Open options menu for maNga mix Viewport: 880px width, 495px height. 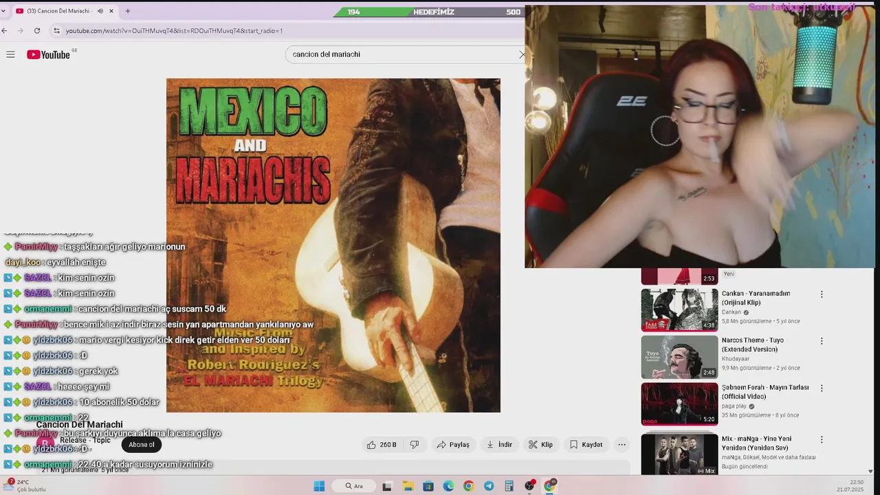click(822, 440)
